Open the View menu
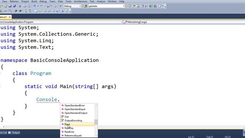This screenshot has height=138, width=245. coord(5,2)
